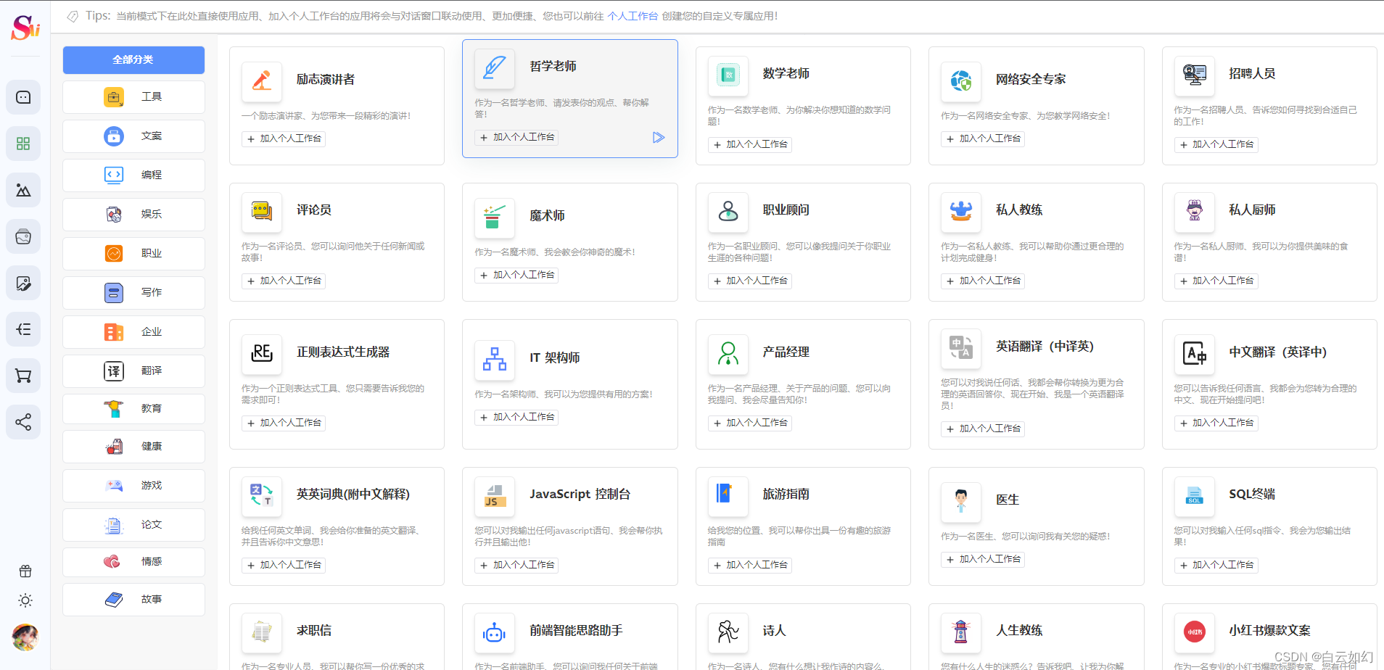Select the 编程 category

tap(133, 175)
